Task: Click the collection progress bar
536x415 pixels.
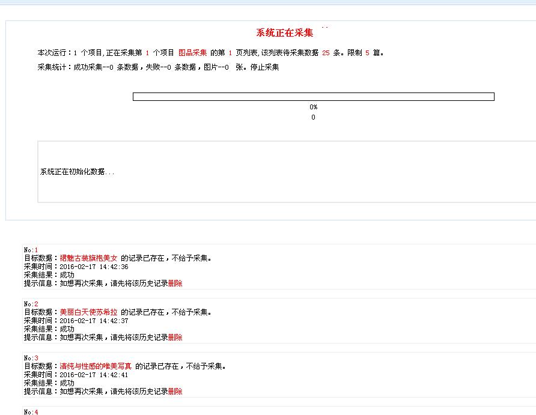Action: pyautogui.click(x=313, y=97)
